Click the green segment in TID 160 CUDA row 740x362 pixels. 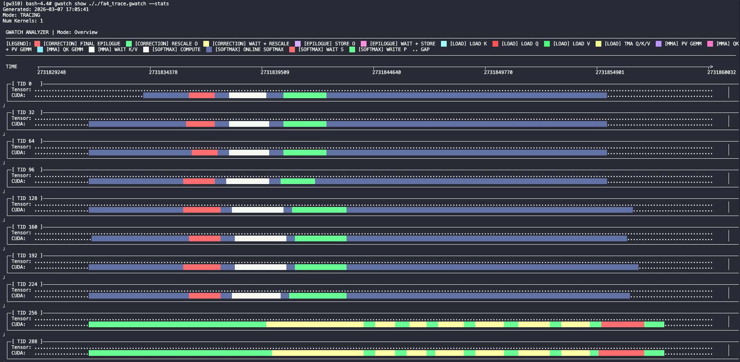(x=320, y=238)
